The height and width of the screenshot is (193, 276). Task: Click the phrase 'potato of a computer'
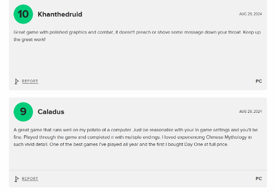click(109, 130)
